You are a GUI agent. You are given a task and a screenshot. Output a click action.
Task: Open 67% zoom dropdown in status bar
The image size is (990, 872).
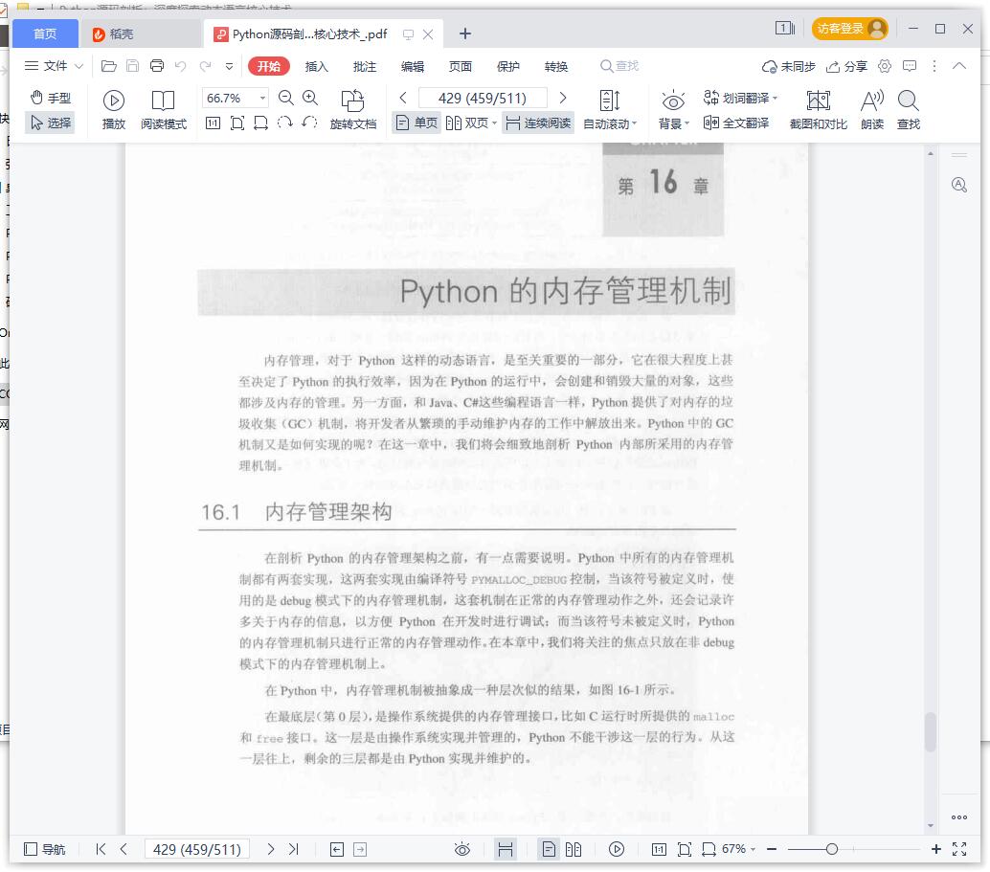[738, 849]
